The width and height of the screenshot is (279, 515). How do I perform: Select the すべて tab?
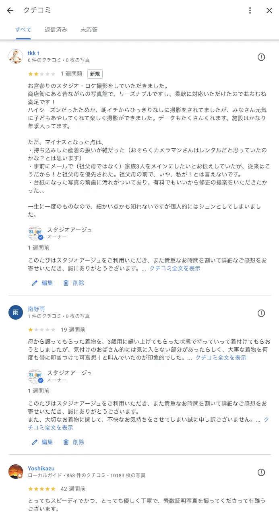23,29
